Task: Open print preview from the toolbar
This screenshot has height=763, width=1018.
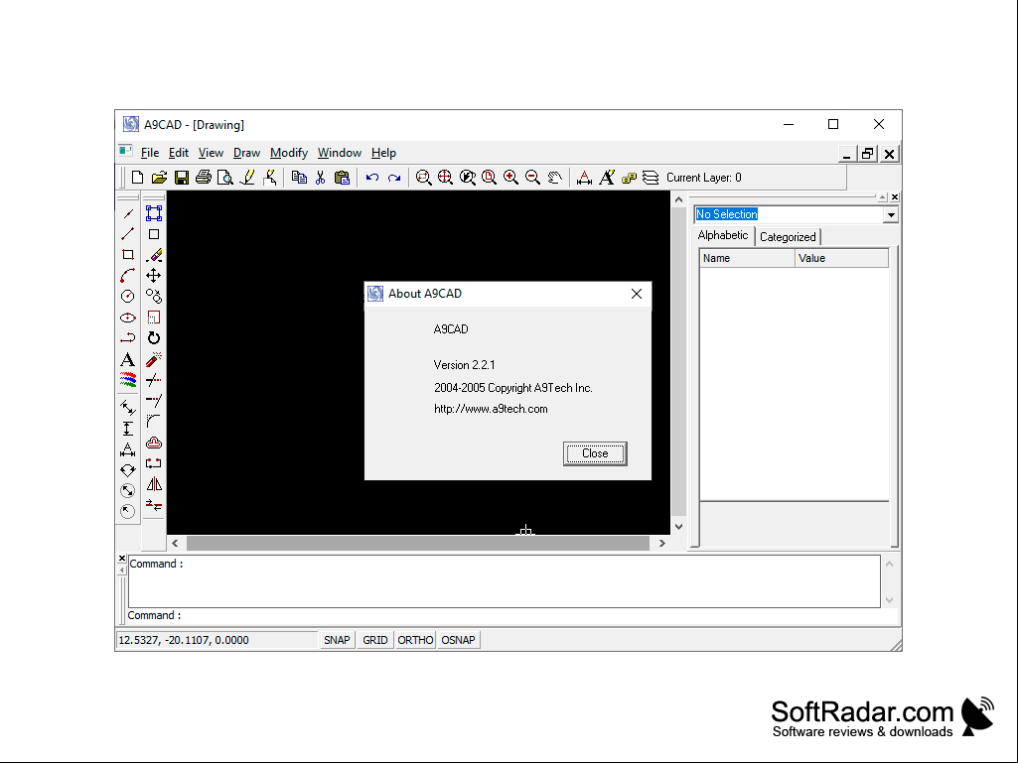Action: 225,178
